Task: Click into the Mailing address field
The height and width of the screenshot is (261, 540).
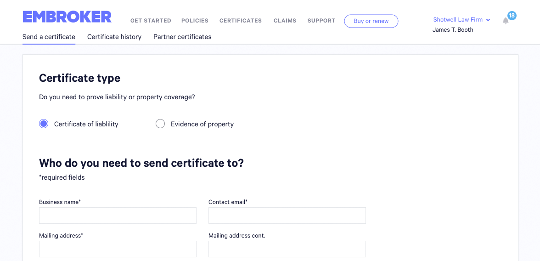Action: [x=118, y=249]
